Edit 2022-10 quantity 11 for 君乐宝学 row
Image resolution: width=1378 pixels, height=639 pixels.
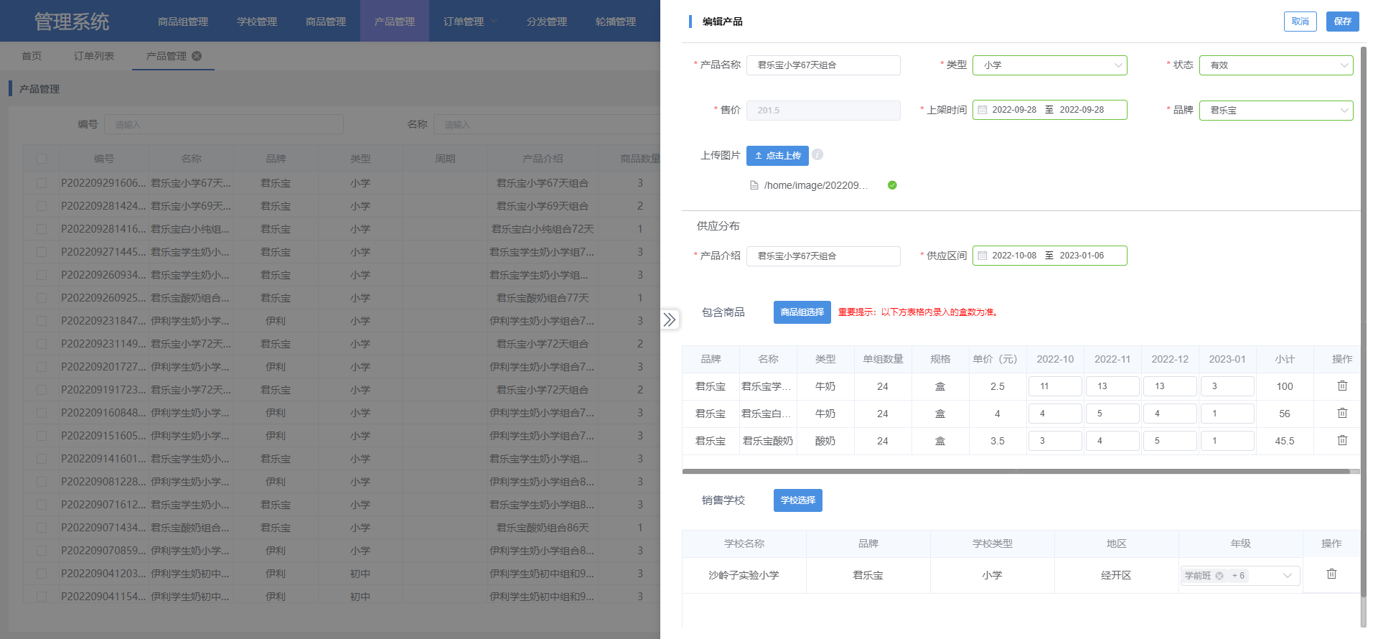tap(1055, 386)
